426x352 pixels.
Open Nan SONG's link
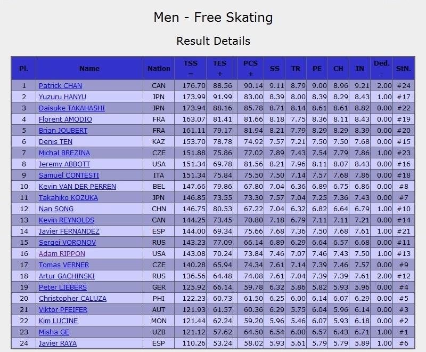pos(56,209)
